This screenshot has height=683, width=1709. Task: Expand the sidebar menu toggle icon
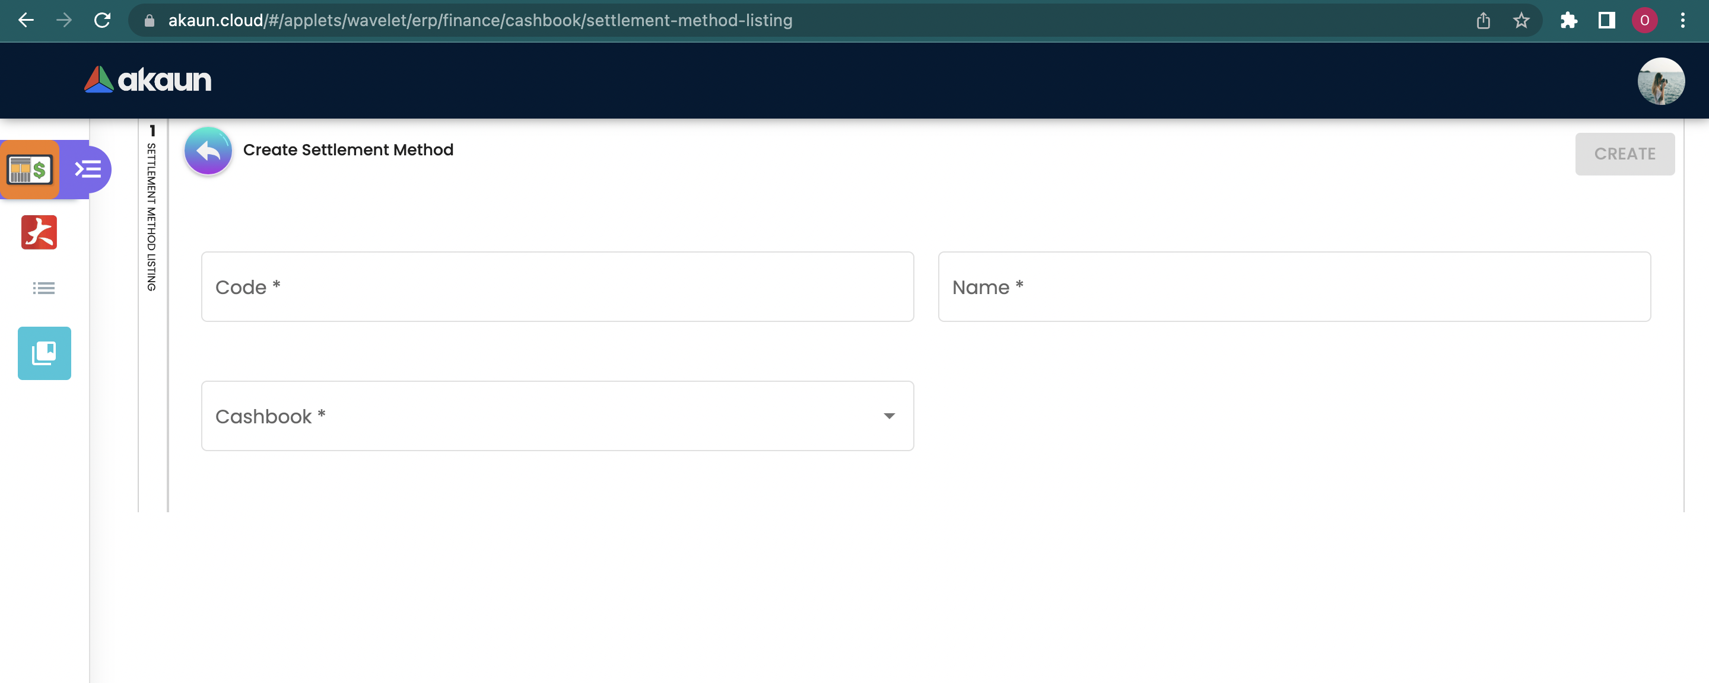88,170
